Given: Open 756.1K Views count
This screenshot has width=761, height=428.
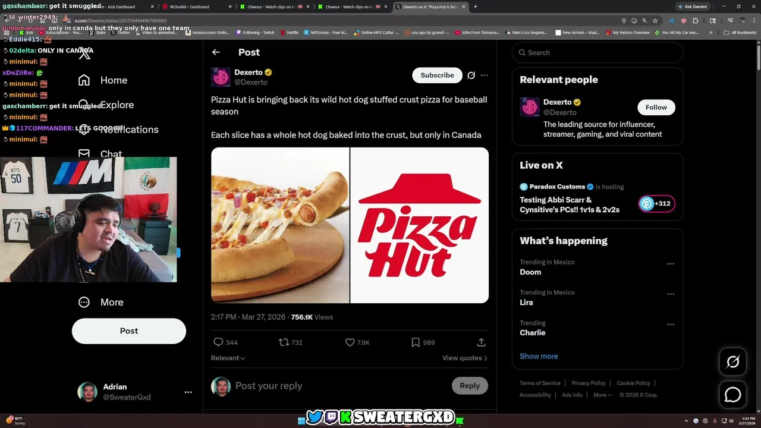Looking at the screenshot, I should [312, 317].
